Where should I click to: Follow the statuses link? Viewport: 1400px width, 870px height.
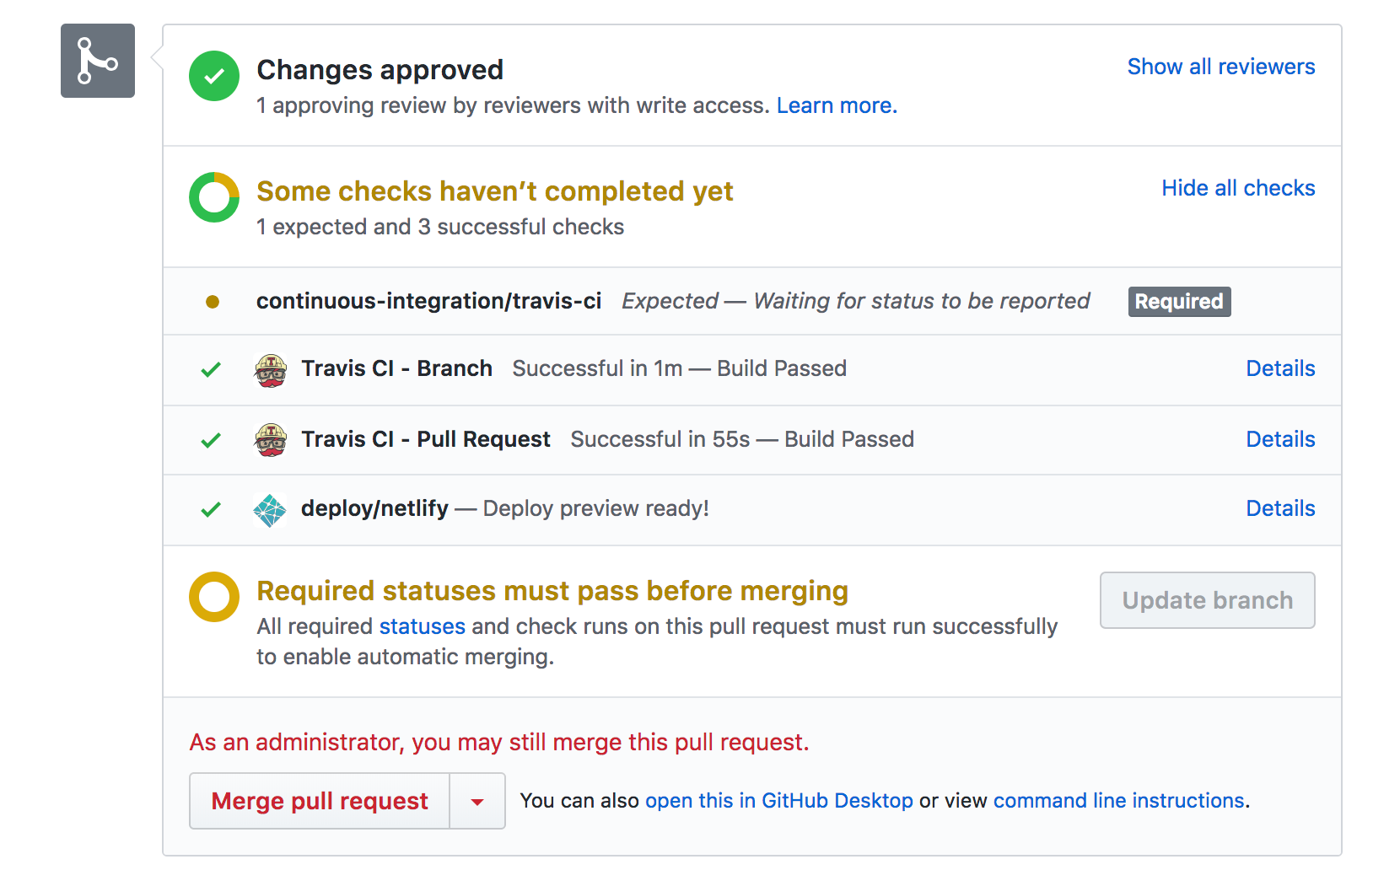[423, 626]
